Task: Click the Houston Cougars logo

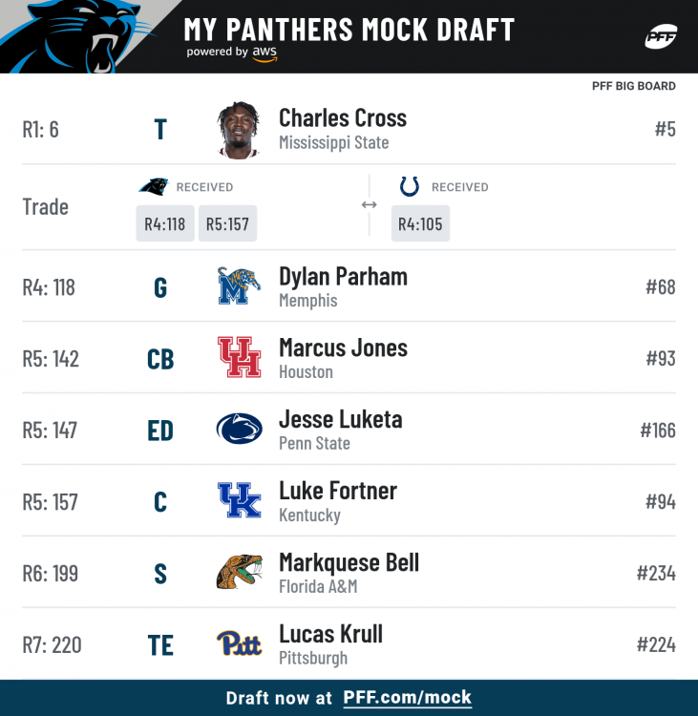Action: pyautogui.click(x=239, y=358)
